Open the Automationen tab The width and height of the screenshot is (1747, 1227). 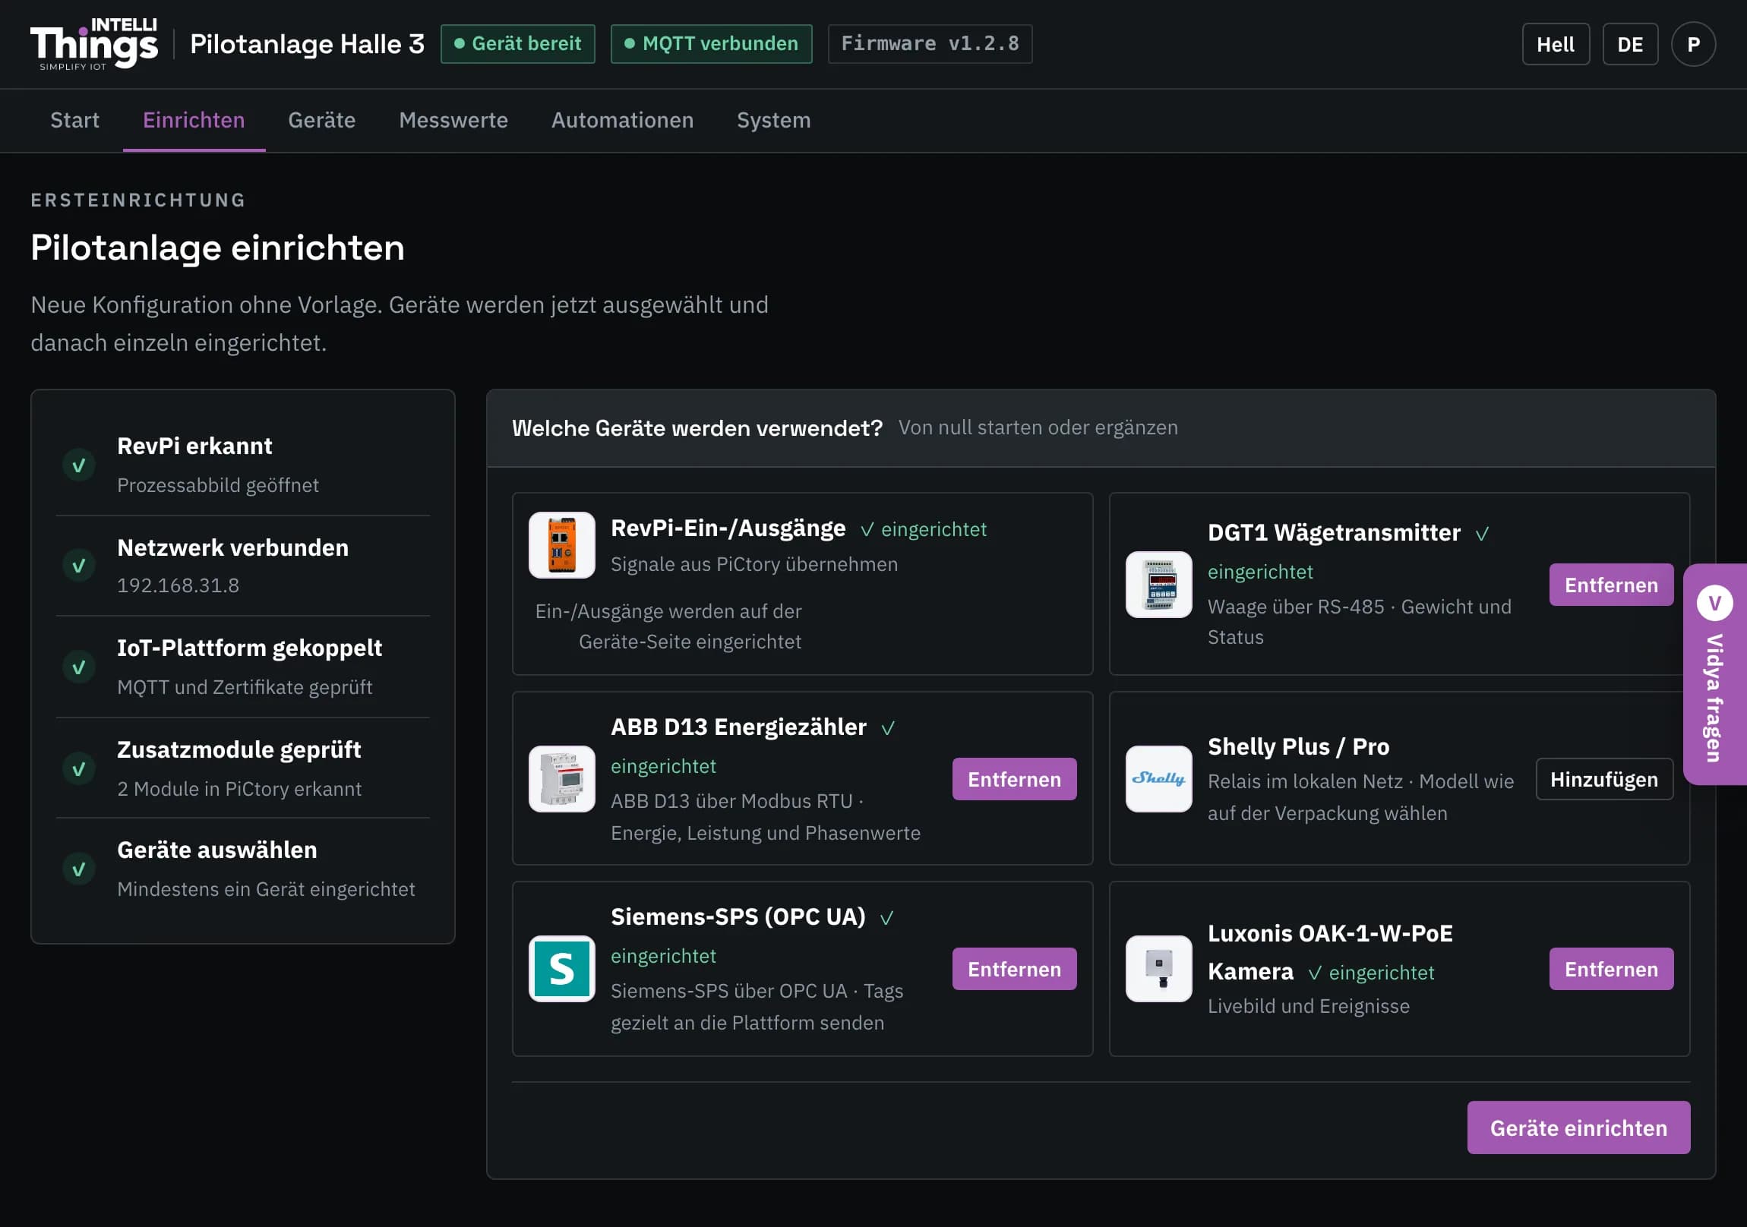(x=622, y=120)
